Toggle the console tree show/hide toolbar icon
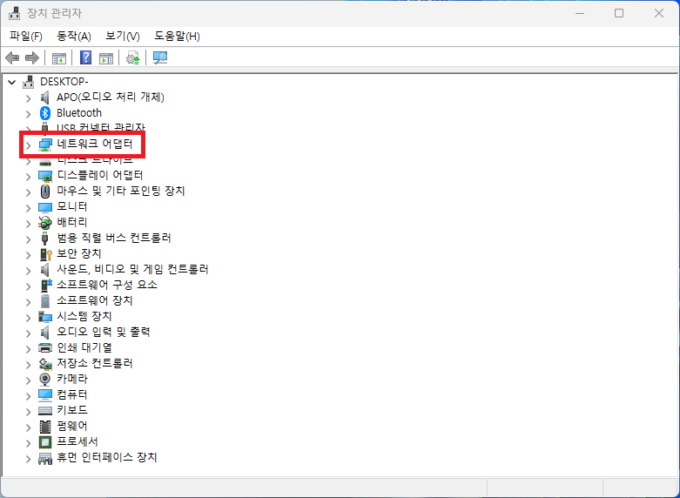 [x=59, y=58]
